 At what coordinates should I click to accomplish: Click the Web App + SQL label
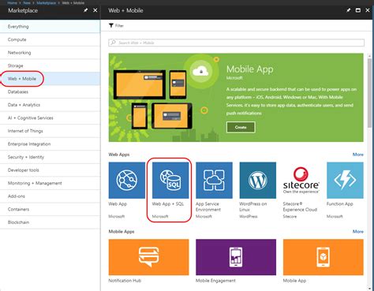tap(168, 203)
